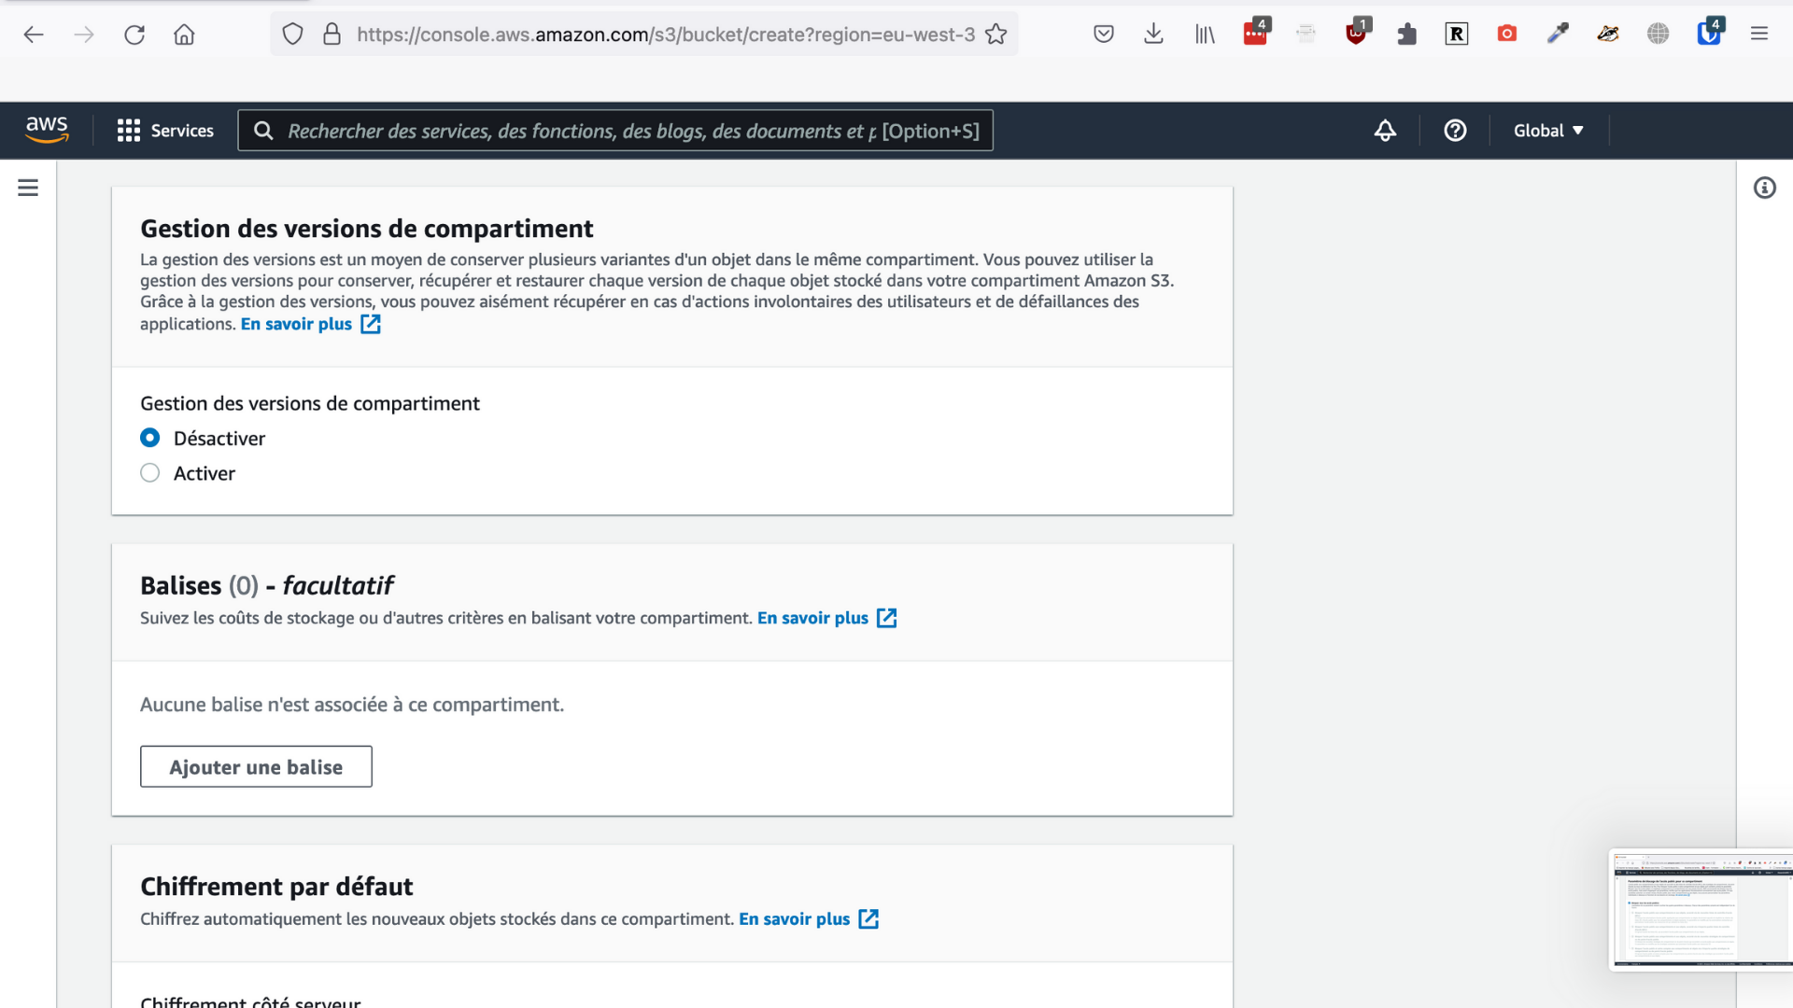Click the Pocket save icon
1793x1008 pixels.
click(1104, 34)
